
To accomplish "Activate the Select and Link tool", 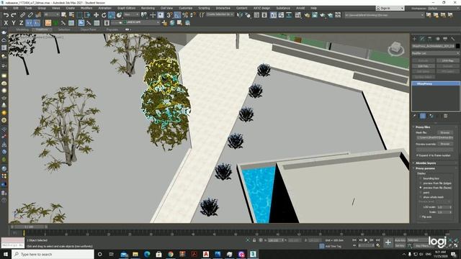I will click(x=22, y=14).
